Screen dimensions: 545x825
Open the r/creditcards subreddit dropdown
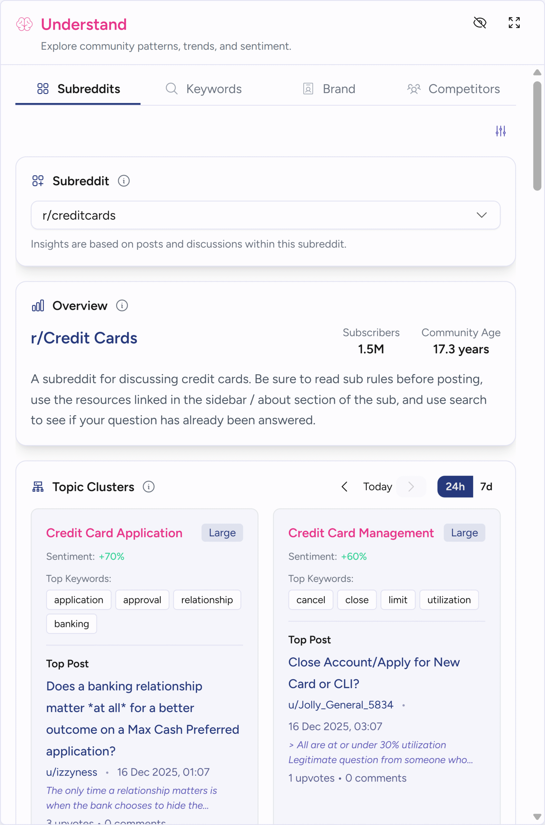pyautogui.click(x=266, y=216)
